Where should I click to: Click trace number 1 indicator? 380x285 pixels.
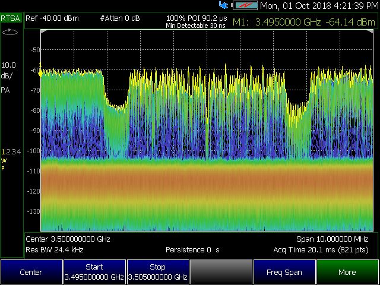pos(3,152)
